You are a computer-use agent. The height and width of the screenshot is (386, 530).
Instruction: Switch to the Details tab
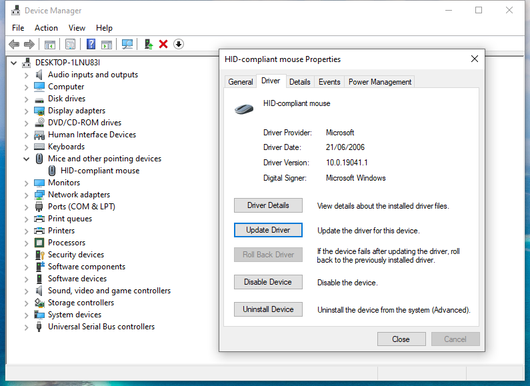click(299, 82)
